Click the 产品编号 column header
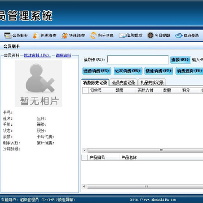Viewport: 203px width, 203px height. click(x=104, y=157)
